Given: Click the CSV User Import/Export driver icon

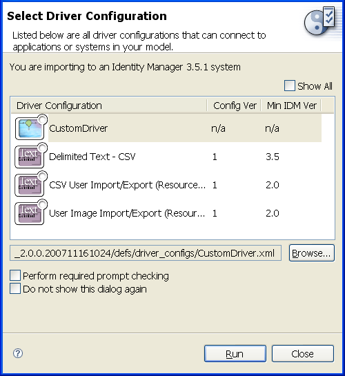Looking at the screenshot, I should pos(30,184).
